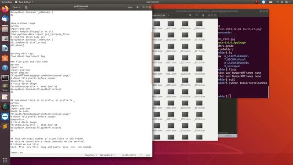Open the Tab Width dropdown
Viewport: 293px width, 165px height.
[107, 155]
